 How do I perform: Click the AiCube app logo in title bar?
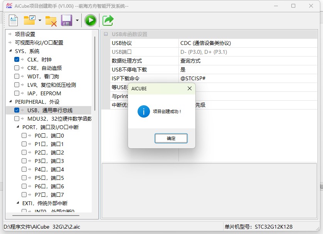(x=9, y=6)
